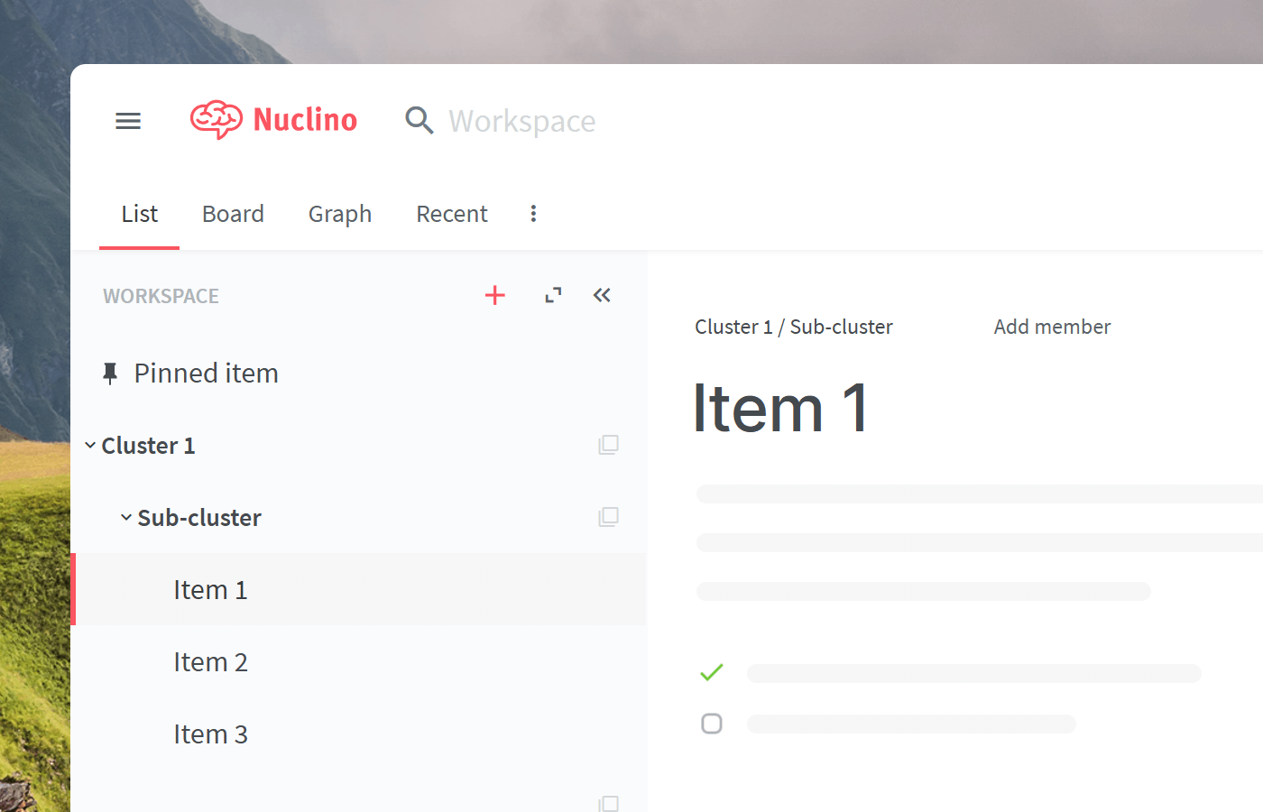The image size is (1263, 812).
Task: Click the expand sidebar fullscreen icon
Action: (553, 295)
